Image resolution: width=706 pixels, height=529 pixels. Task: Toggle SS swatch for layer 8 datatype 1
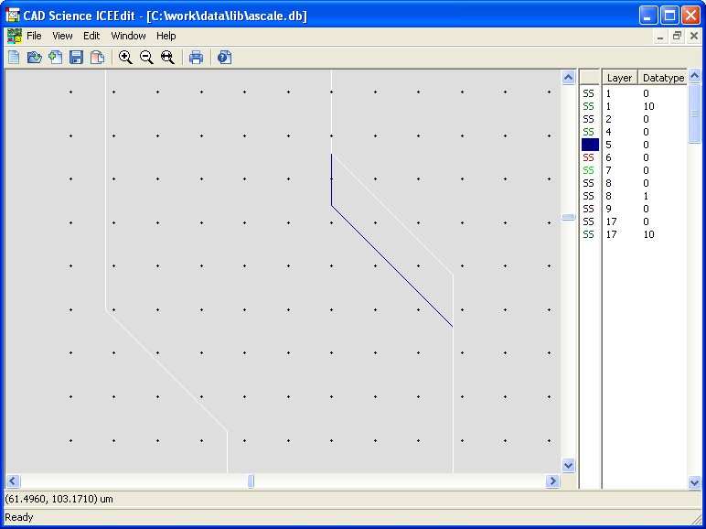pyautogui.click(x=589, y=196)
